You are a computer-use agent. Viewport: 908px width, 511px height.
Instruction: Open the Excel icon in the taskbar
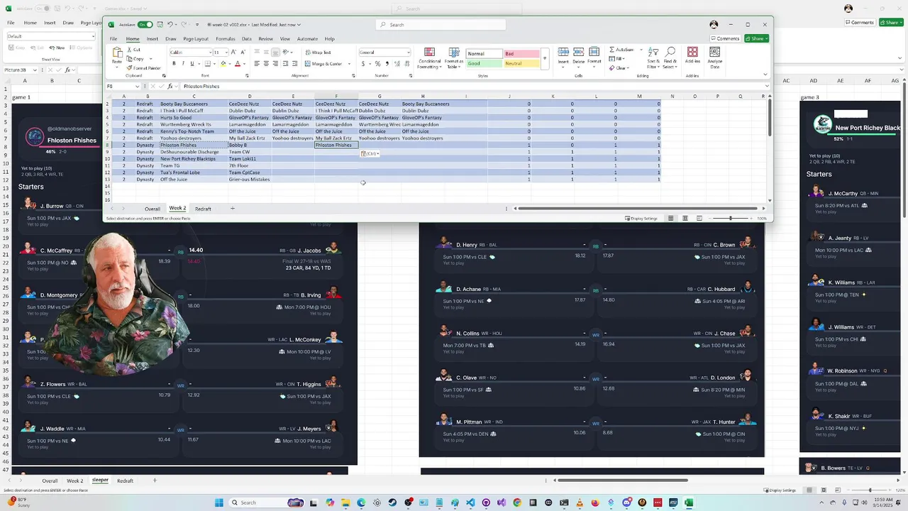pos(688,502)
